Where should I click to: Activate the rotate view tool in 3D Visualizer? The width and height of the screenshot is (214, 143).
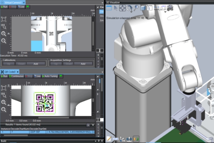129,8
